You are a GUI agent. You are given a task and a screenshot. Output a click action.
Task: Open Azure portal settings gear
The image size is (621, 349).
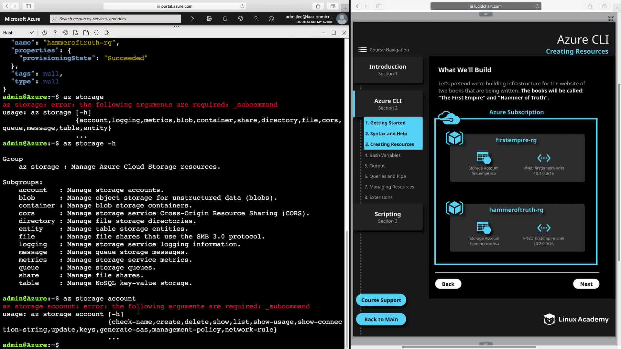(240, 19)
